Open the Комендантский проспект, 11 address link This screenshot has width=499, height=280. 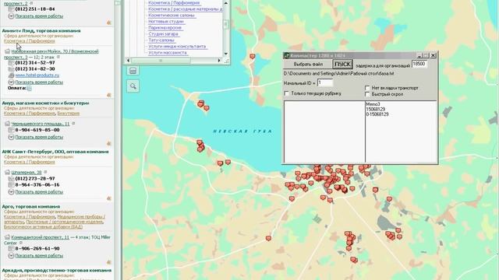coord(40,237)
